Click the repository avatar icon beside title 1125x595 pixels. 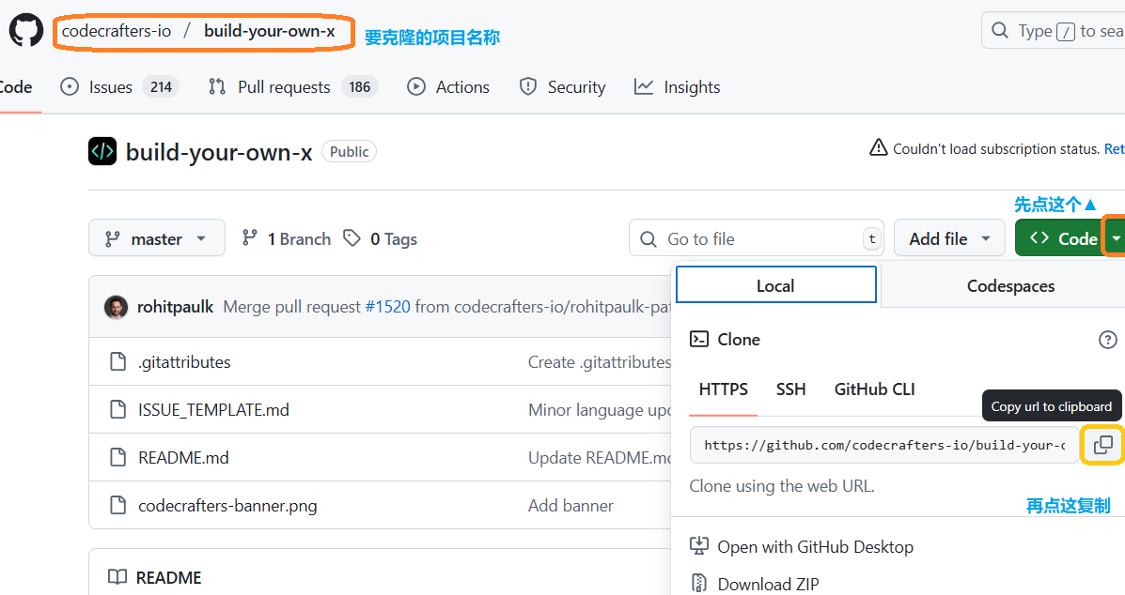102,152
